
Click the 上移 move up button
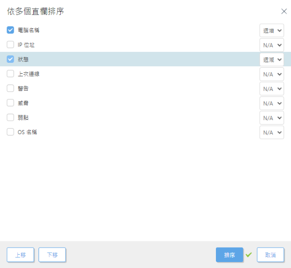click(x=20, y=255)
